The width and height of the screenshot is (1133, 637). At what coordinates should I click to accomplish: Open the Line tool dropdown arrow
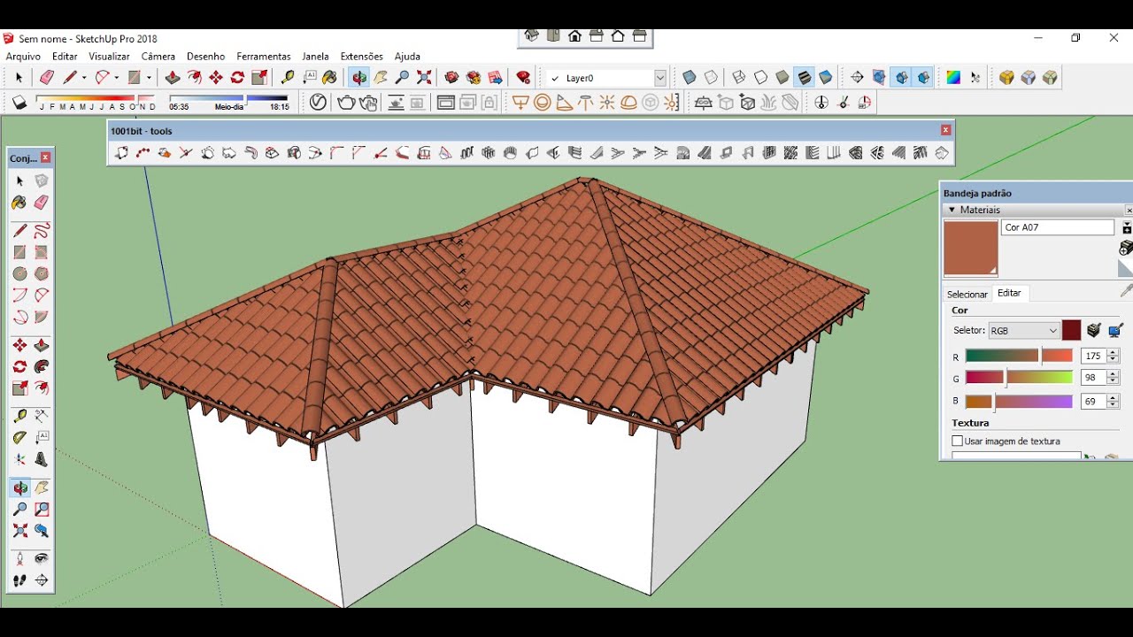[x=84, y=78]
